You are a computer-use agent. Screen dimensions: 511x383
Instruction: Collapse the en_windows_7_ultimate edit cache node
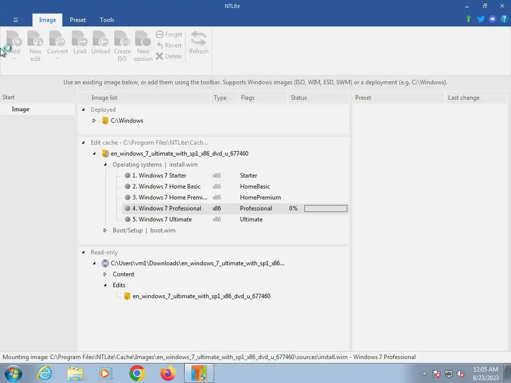[94, 154]
